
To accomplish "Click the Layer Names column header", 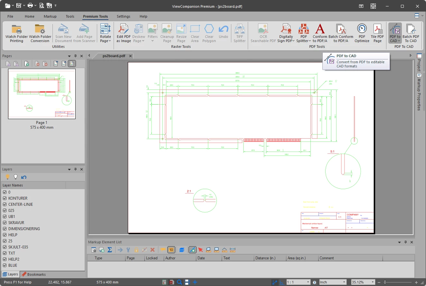I will 33,185.
